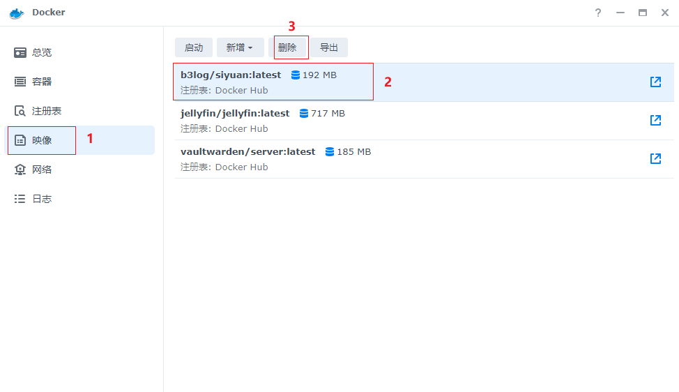Open the help question mark icon
The image size is (679, 392).
tap(598, 13)
